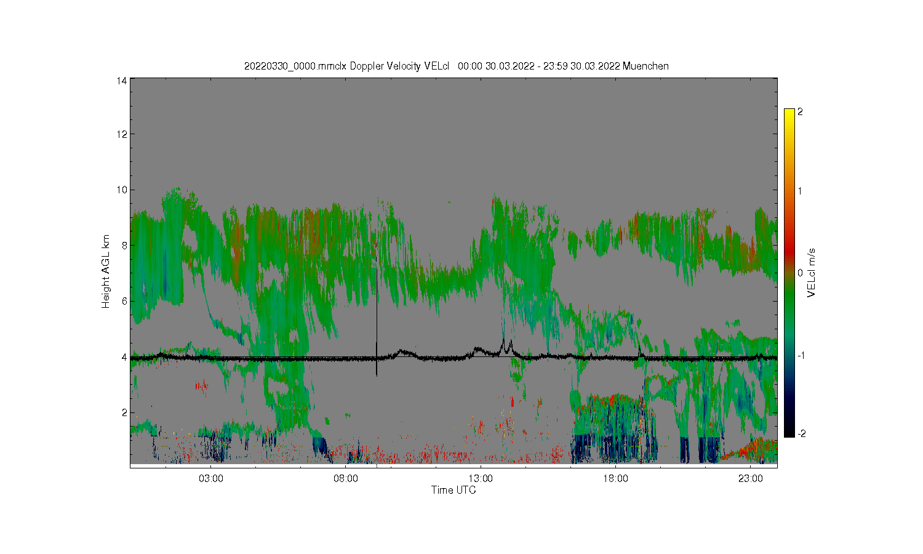Click the height axis label 10
923x554 pixels.
122,189
